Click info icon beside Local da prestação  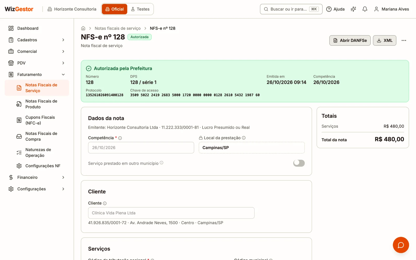click(x=244, y=138)
